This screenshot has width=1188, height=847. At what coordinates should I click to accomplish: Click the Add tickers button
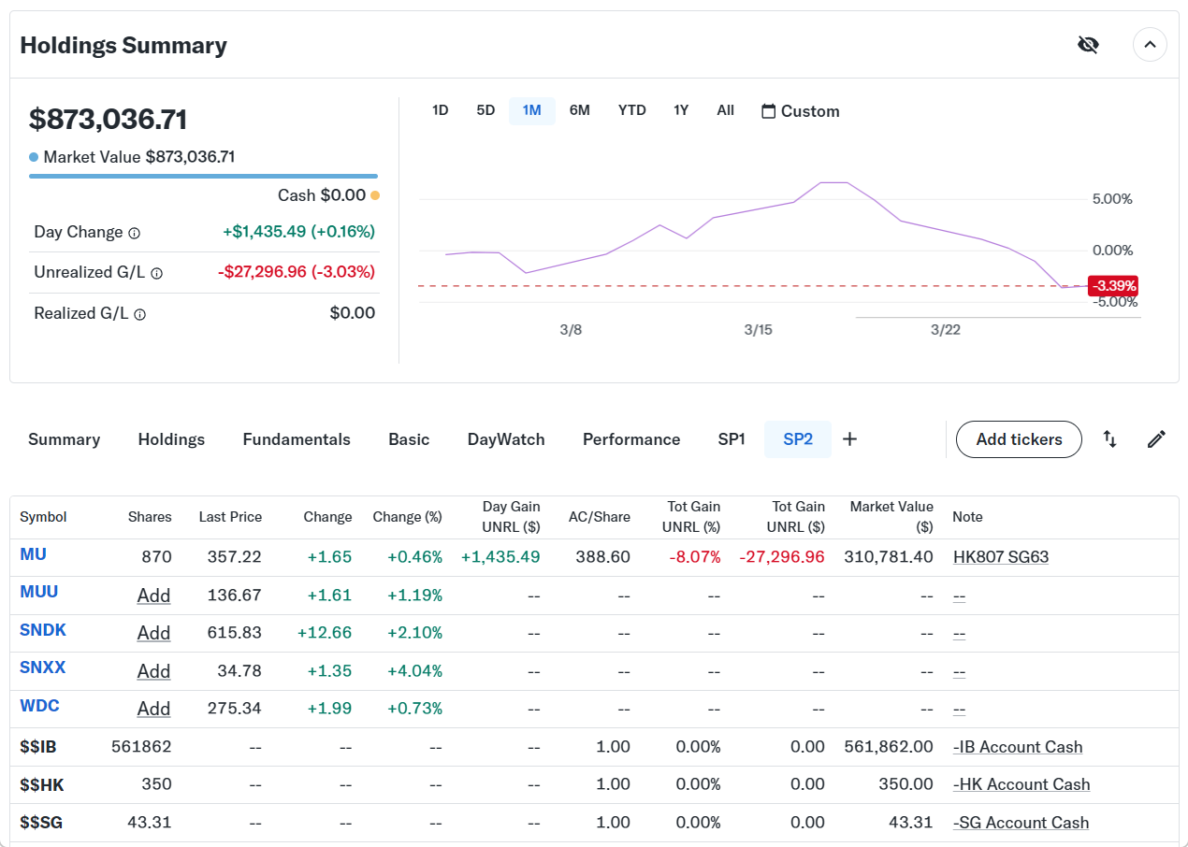click(1019, 439)
